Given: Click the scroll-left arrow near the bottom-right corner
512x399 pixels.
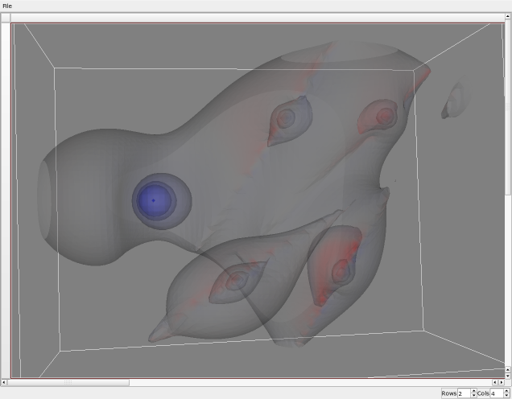Looking at the screenshot, I should click(x=495, y=382).
